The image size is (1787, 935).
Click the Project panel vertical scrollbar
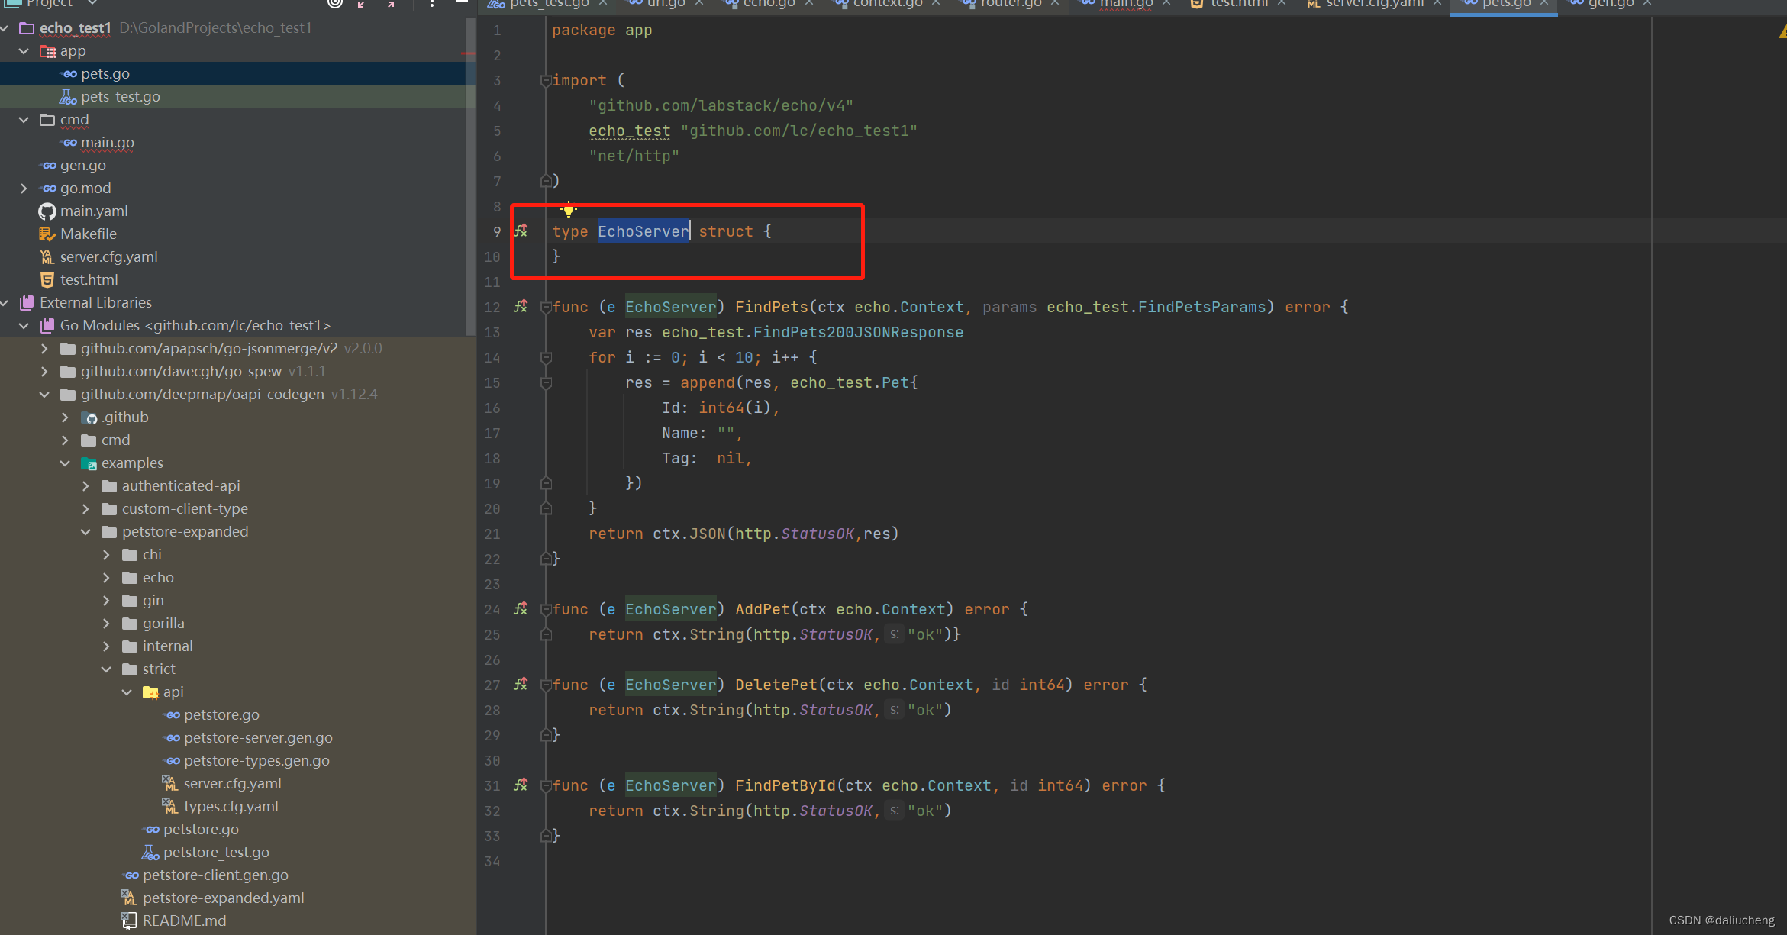coord(470,176)
